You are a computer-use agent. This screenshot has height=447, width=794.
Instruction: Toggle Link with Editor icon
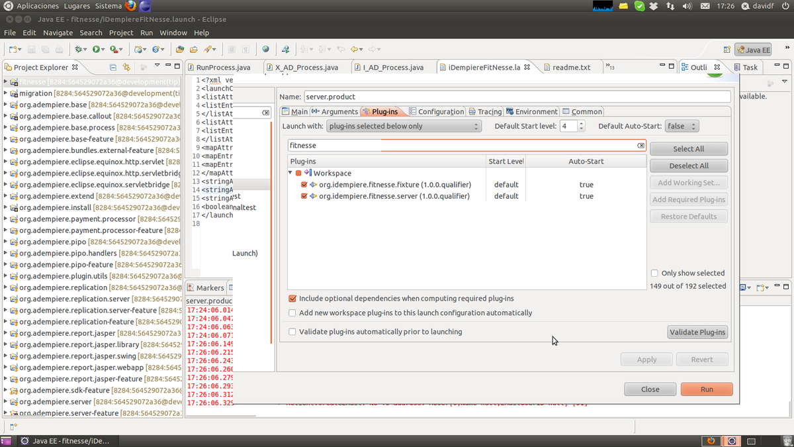pos(126,67)
